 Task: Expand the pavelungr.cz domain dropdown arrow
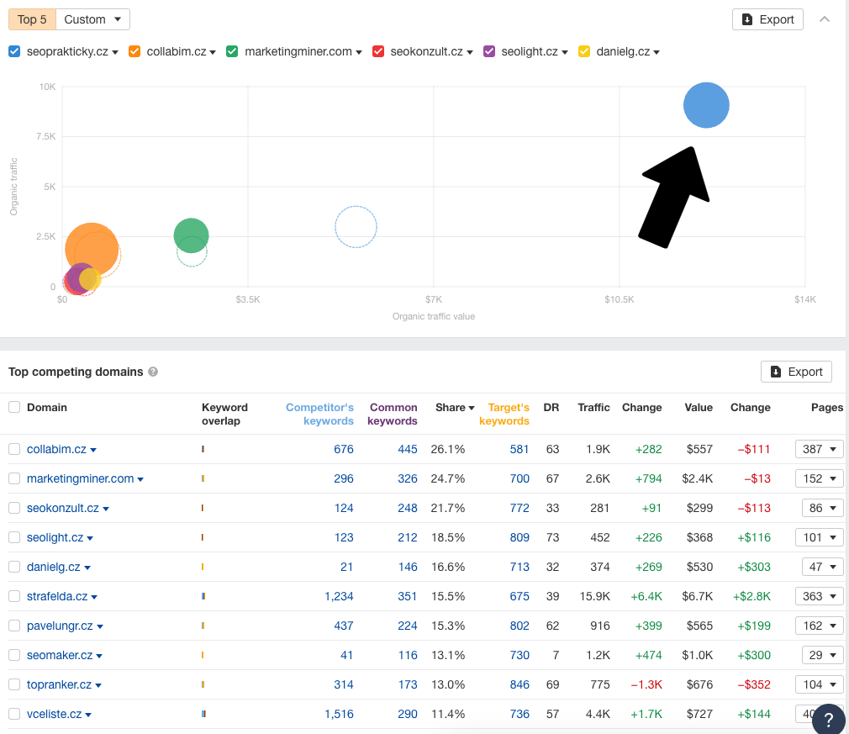click(100, 626)
